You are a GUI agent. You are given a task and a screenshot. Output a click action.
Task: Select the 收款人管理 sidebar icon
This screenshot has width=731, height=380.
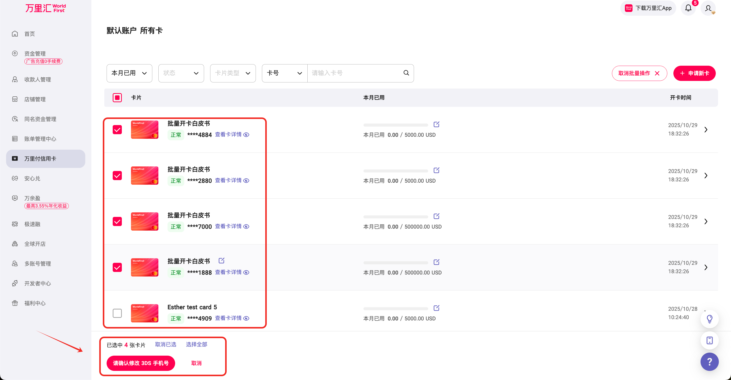[x=15, y=79]
